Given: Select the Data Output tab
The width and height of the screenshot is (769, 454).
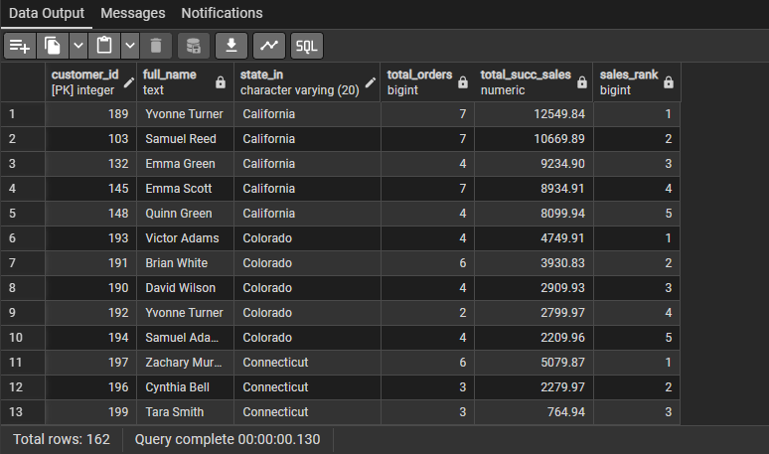Looking at the screenshot, I should click(47, 13).
